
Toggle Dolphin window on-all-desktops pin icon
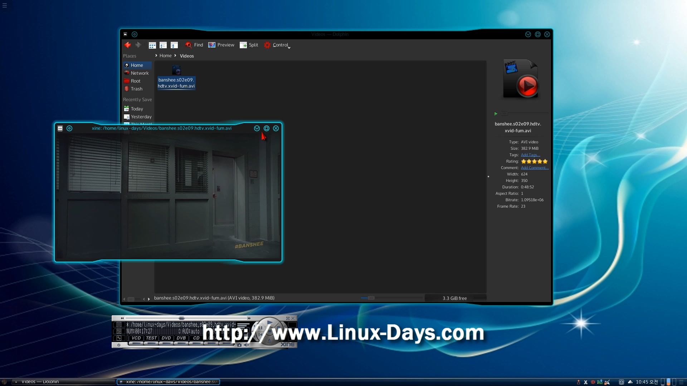(x=135, y=34)
